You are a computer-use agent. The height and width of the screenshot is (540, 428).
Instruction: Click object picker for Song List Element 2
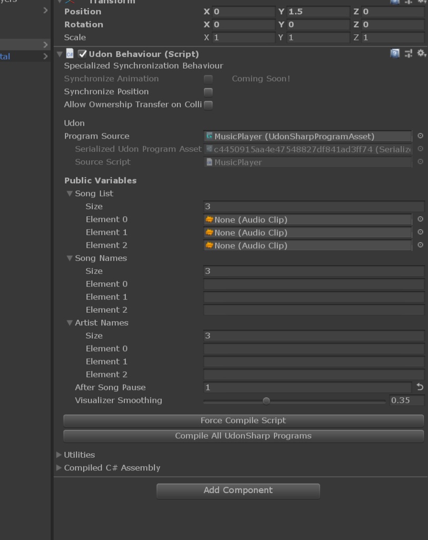[x=420, y=245]
